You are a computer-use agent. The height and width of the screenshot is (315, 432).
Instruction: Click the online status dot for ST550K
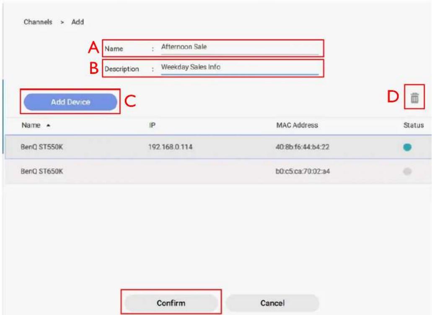[x=407, y=147]
